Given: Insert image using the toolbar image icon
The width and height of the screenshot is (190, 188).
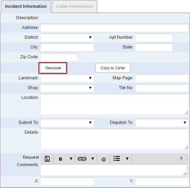Looking at the screenshot, I should [47, 159].
